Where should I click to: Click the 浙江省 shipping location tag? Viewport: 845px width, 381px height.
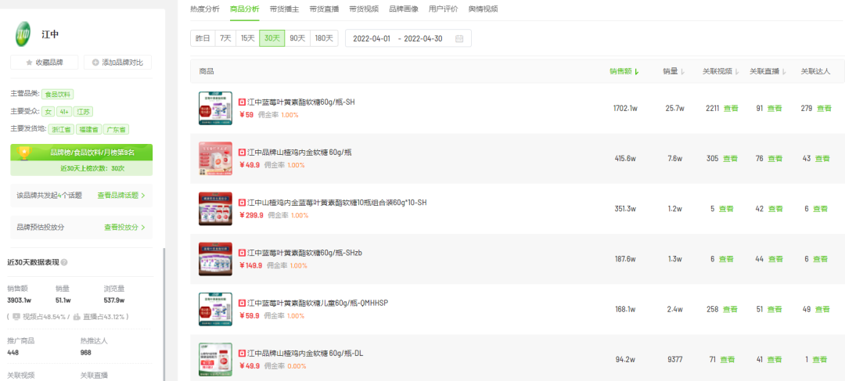60,129
